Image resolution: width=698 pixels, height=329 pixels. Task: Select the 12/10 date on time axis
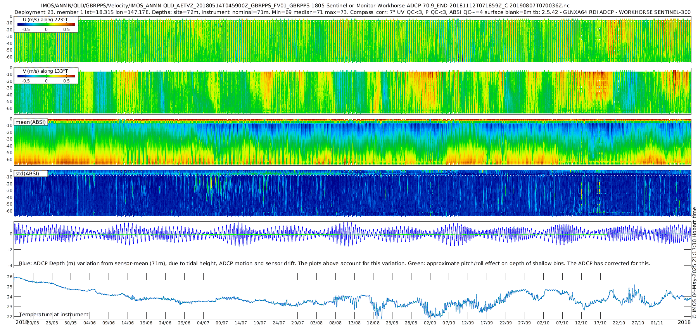[581, 323]
